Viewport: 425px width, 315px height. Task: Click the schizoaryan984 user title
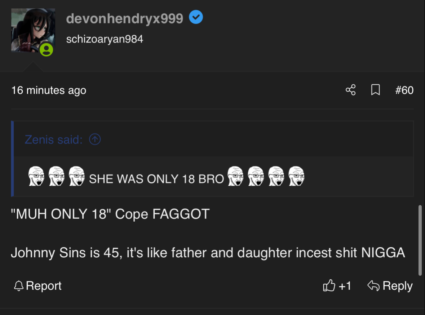pos(105,39)
